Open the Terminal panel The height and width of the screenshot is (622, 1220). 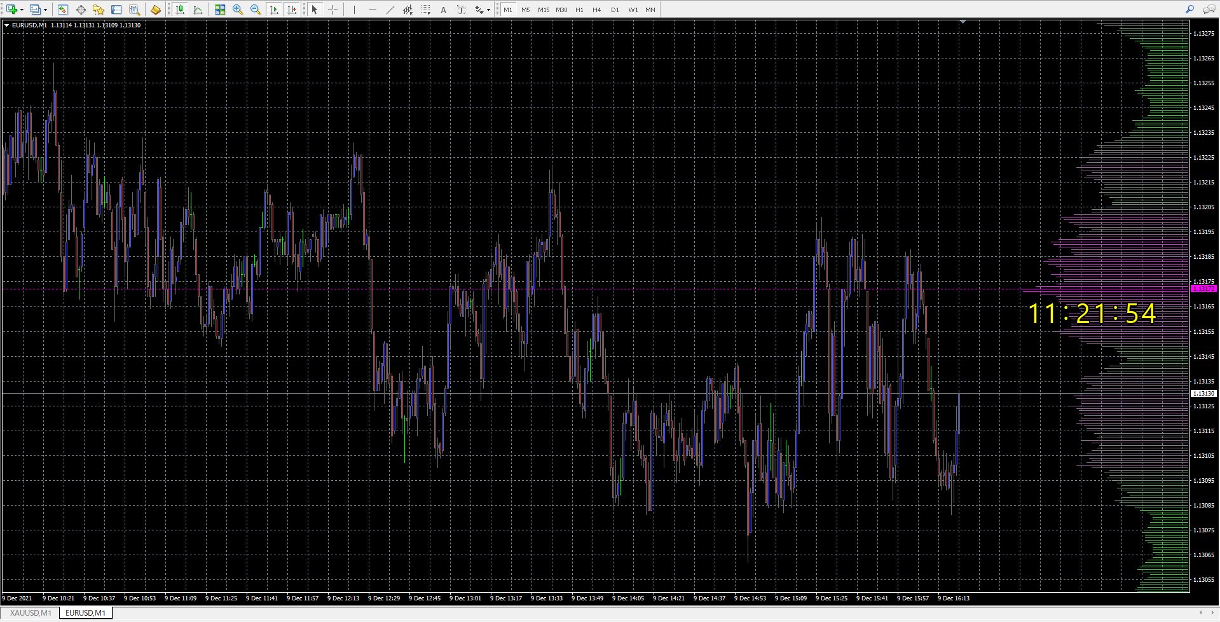(x=116, y=10)
